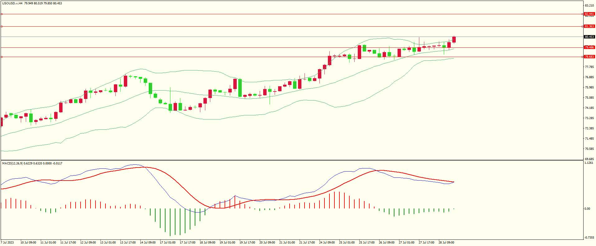Image resolution: width=596 pixels, height=246 pixels.
Task: Click the red 82.441 price level label
Action: tap(589, 14)
